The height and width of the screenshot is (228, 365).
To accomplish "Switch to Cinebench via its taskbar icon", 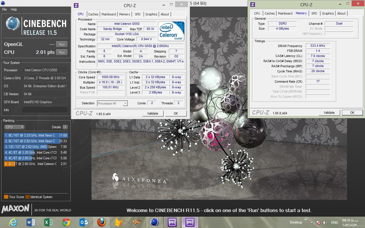I will click(x=155, y=222).
